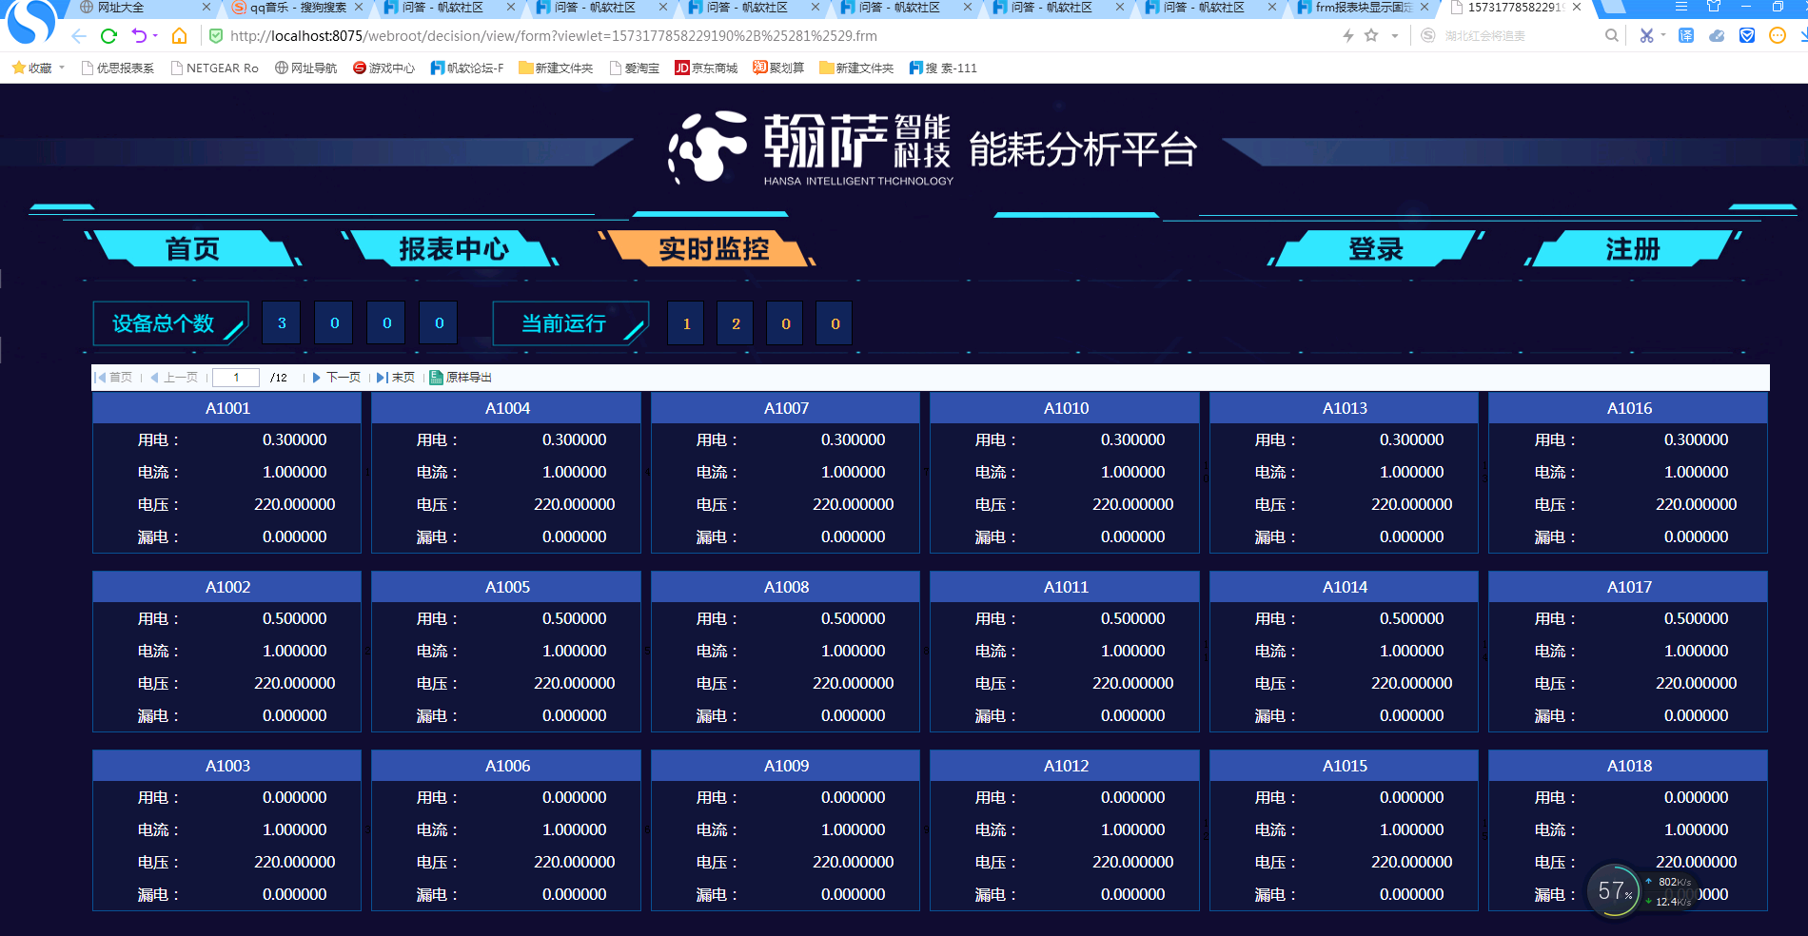The image size is (1808, 936).
Task: Click A1005 用电 value 0.500000
Action: (x=575, y=618)
